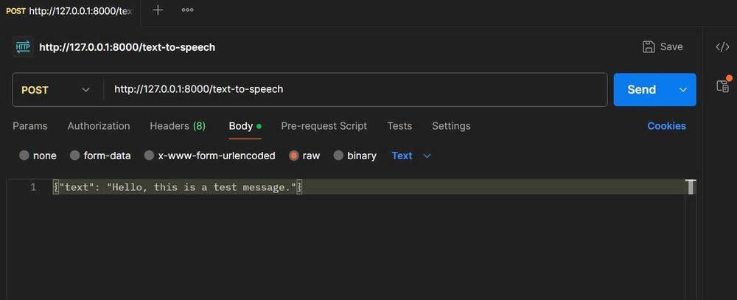737x300 pixels.
Task: Open the related requests info icon
Action: click(722, 86)
